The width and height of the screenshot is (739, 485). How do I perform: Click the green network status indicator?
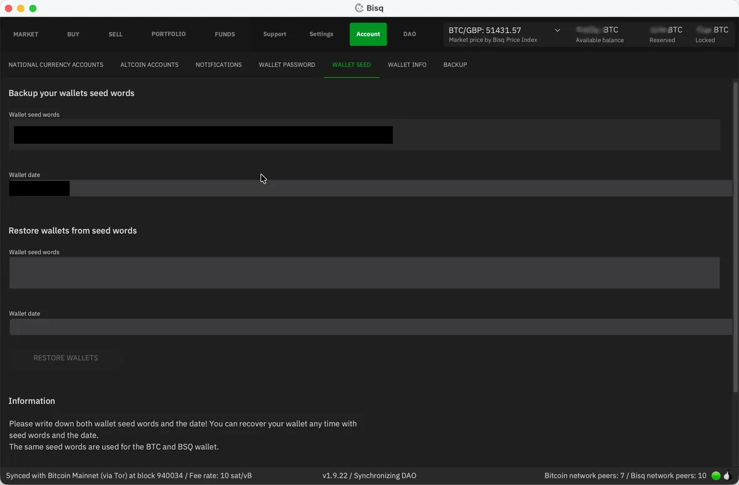[716, 476]
